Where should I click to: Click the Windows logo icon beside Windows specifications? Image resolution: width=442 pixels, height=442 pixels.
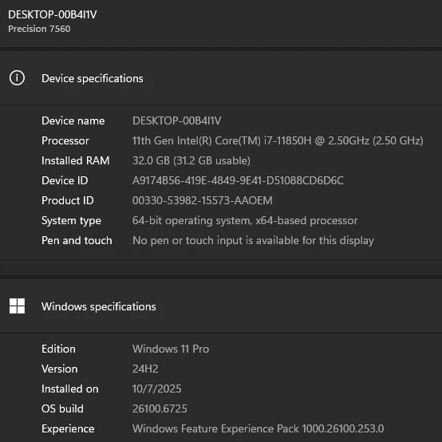tap(17, 306)
